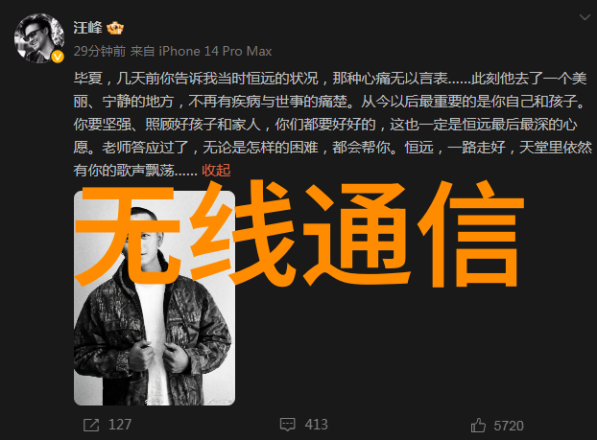
Task: Open the username 汪峰 link
Action: pyautogui.click(x=88, y=28)
